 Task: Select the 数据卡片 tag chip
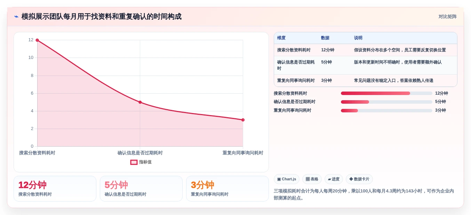coord(359,179)
